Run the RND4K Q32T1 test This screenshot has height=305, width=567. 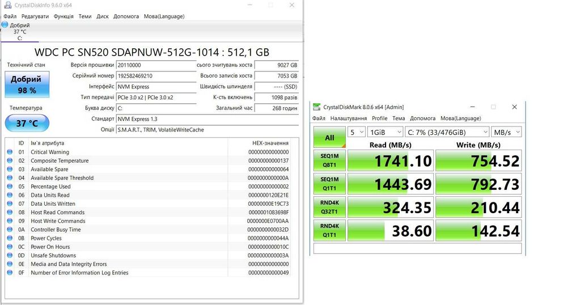[x=329, y=207]
